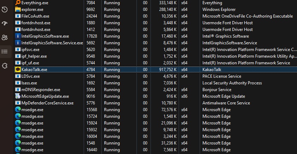
Task: Click Intel® Graphics Software description
Action: (226, 36)
